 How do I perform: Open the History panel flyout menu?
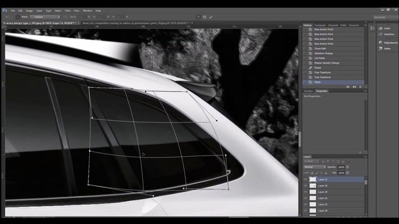tap(365, 25)
